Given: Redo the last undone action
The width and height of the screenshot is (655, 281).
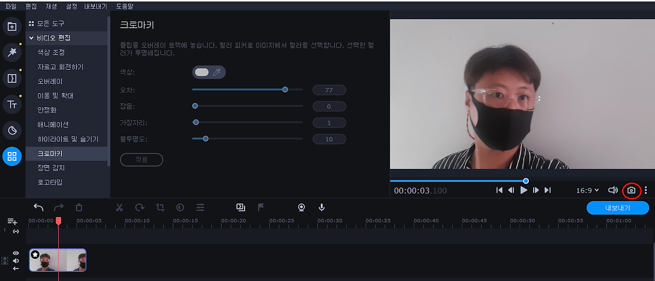Looking at the screenshot, I should click(59, 207).
